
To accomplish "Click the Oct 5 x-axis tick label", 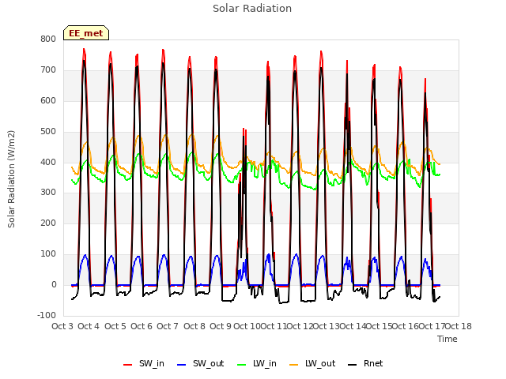I will [115, 326].
